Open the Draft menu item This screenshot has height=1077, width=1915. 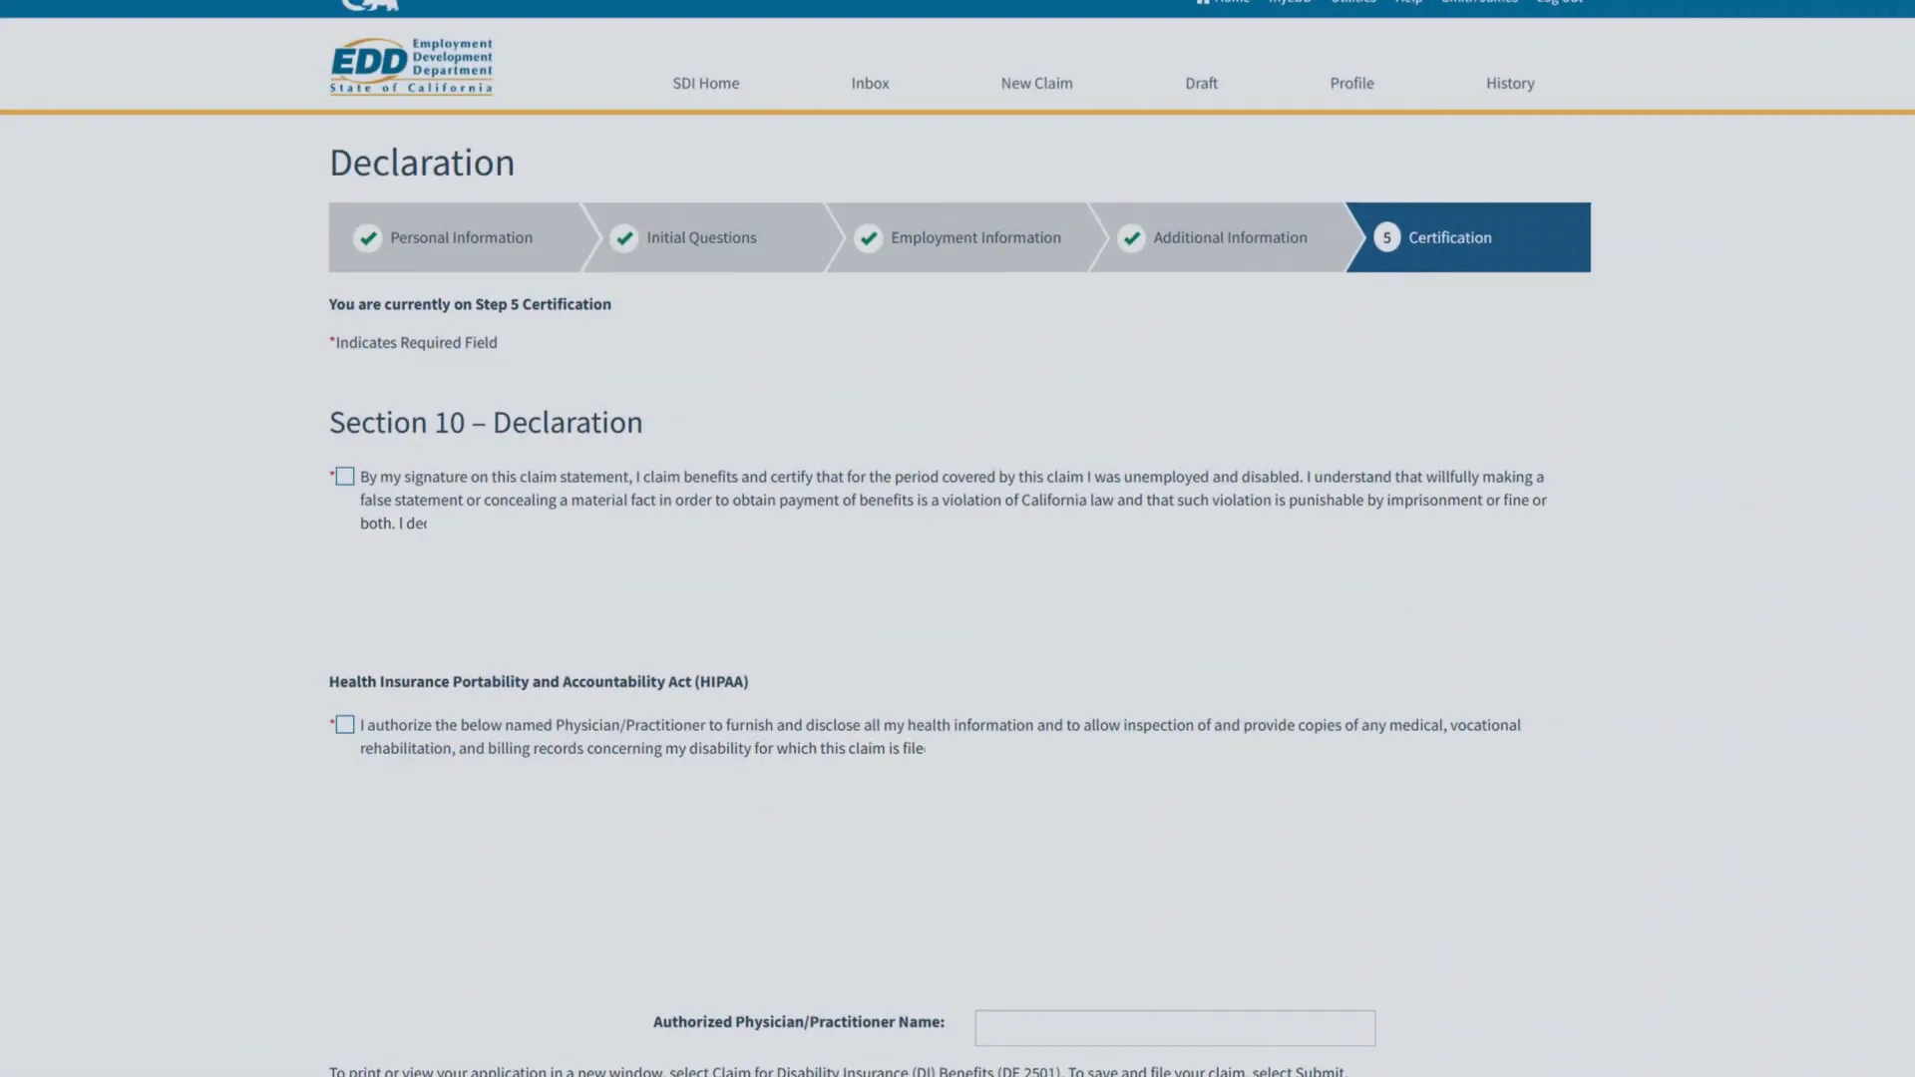coord(1201,84)
